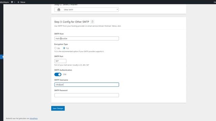
Task: Click the SMTP Port field
Action: (60, 61)
